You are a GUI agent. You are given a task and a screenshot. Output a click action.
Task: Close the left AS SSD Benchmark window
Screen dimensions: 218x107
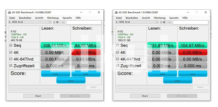pos(99,12)
